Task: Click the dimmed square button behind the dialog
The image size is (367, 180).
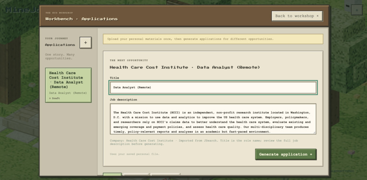Action: (357, 10)
